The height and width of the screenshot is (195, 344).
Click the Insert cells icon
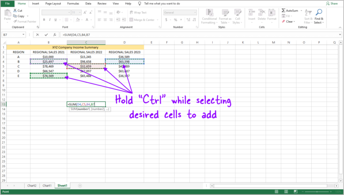[252, 13]
